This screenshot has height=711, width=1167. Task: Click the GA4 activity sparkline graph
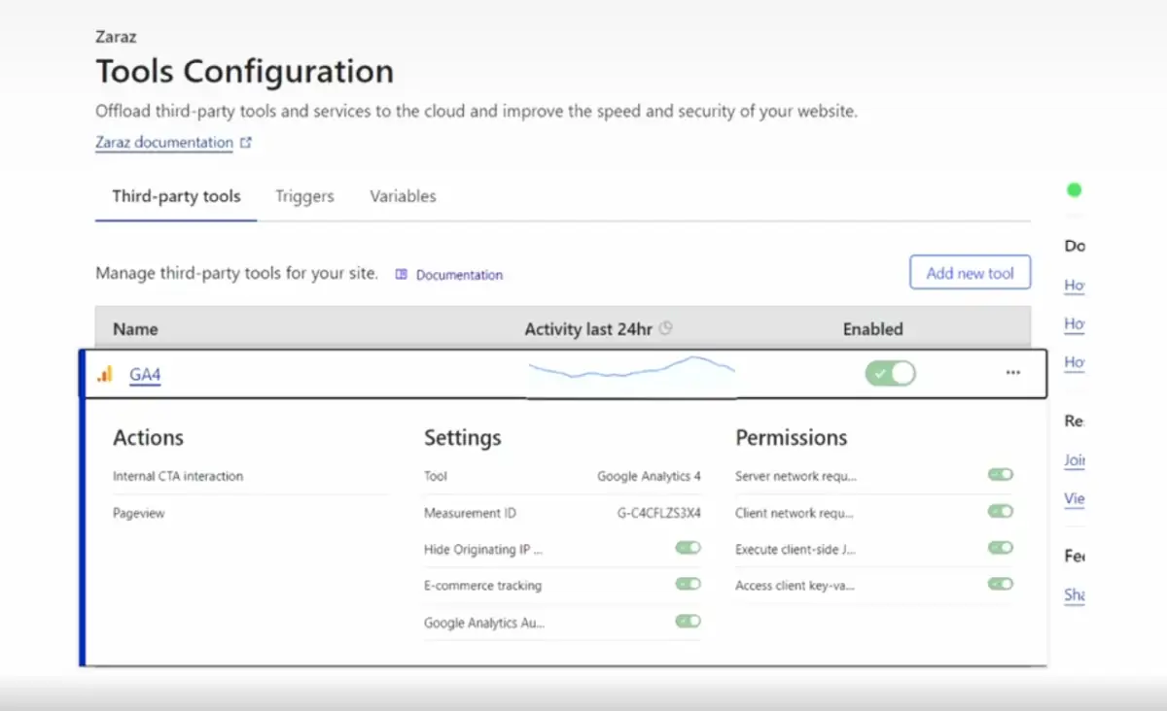(x=631, y=371)
